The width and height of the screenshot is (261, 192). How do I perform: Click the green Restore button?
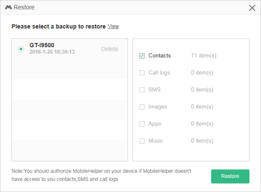click(x=230, y=176)
